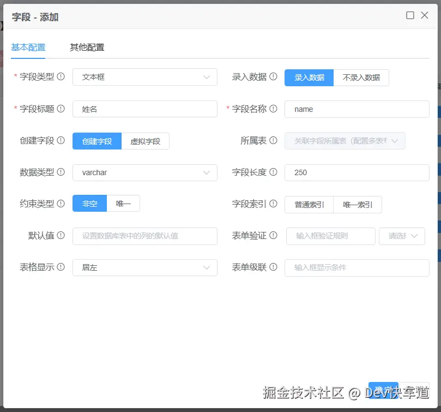Click info icon next to 数据类型

61,172
